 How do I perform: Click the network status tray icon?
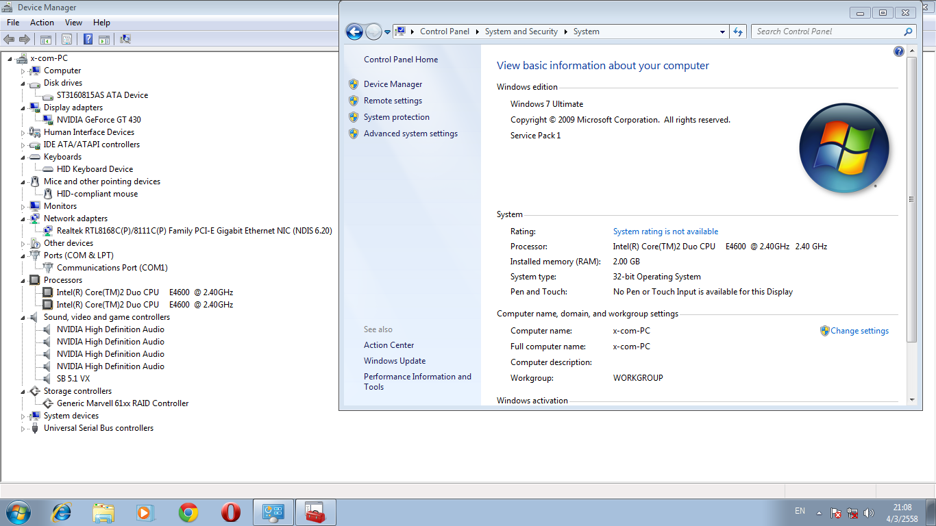(853, 512)
